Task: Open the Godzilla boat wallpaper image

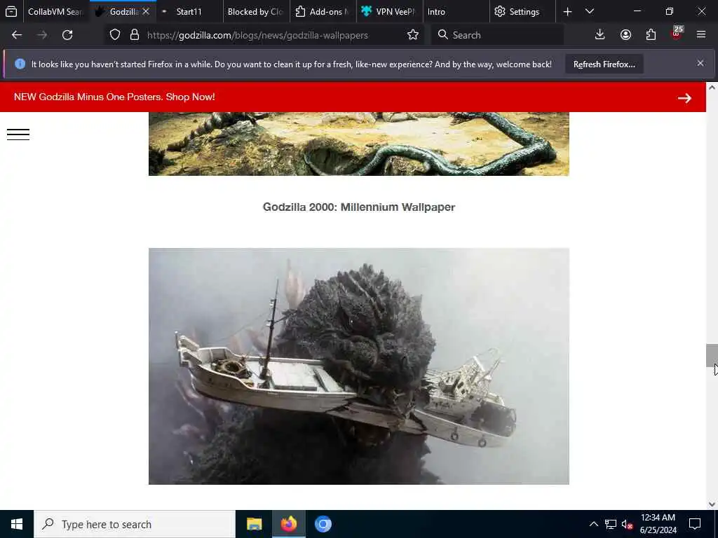Action: tap(358, 366)
